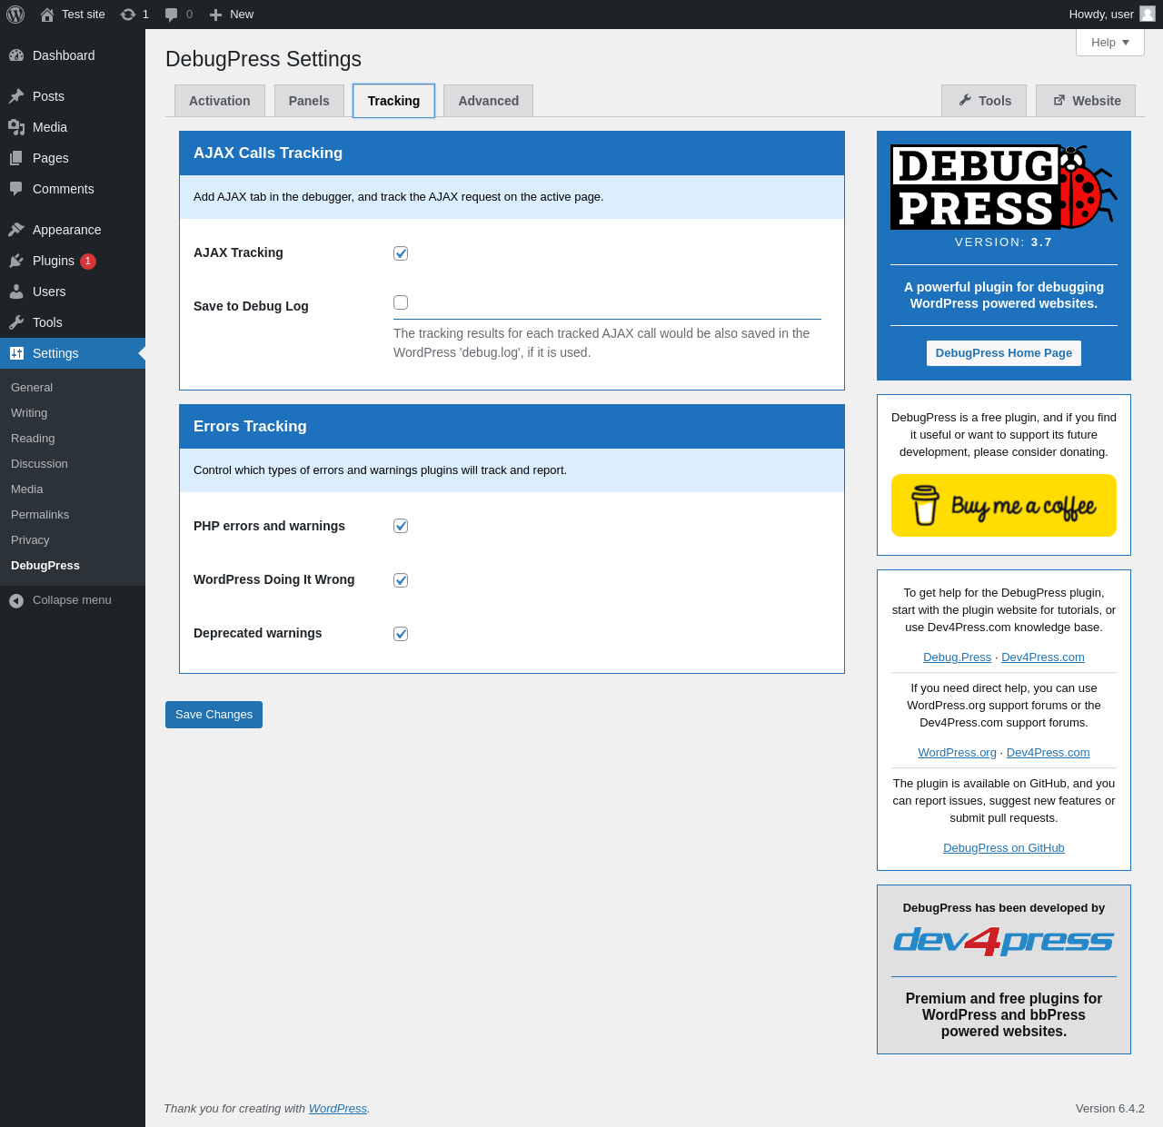This screenshot has height=1127, width=1163.
Task: Open Dev4Press.com knowledge base link
Action: [1043, 657]
